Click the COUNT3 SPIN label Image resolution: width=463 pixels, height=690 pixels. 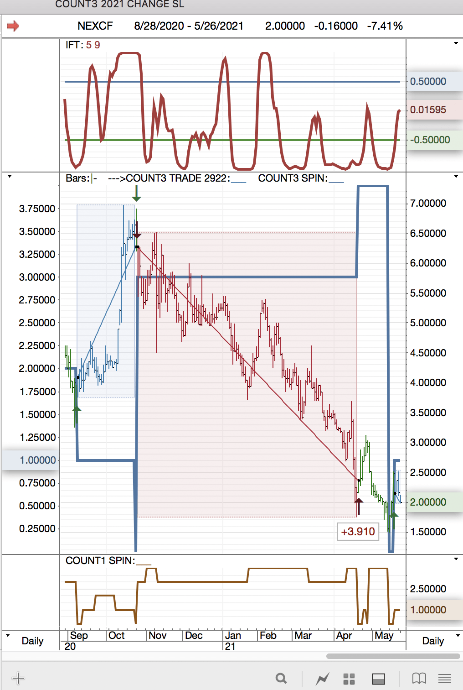click(x=301, y=178)
